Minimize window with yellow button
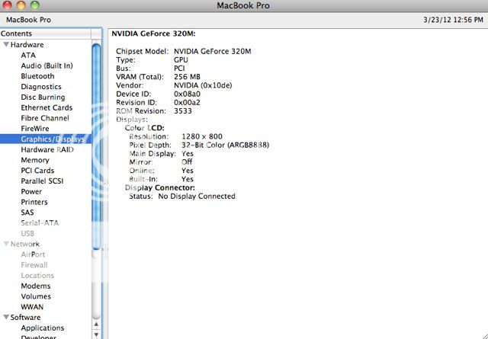Image resolution: width=488 pixels, height=339 pixels. coord(21,5)
